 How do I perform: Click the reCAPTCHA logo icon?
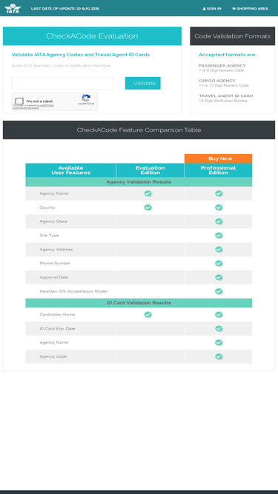pos(86,98)
